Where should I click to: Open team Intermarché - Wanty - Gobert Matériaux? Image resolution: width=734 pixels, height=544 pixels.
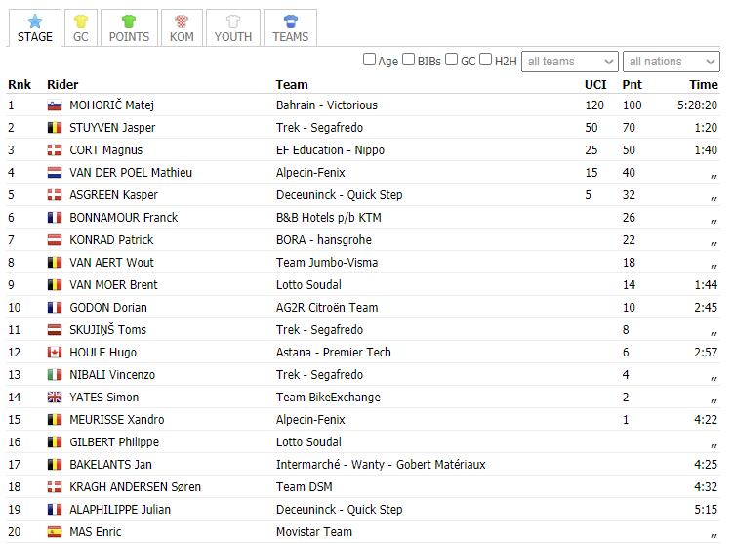click(x=381, y=465)
